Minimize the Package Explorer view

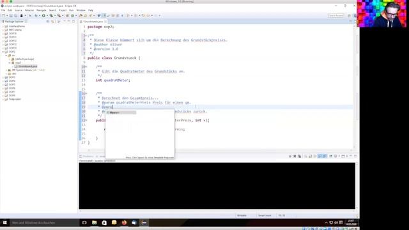click(69, 22)
